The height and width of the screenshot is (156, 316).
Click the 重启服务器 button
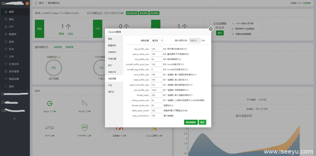(x=132, y=13)
